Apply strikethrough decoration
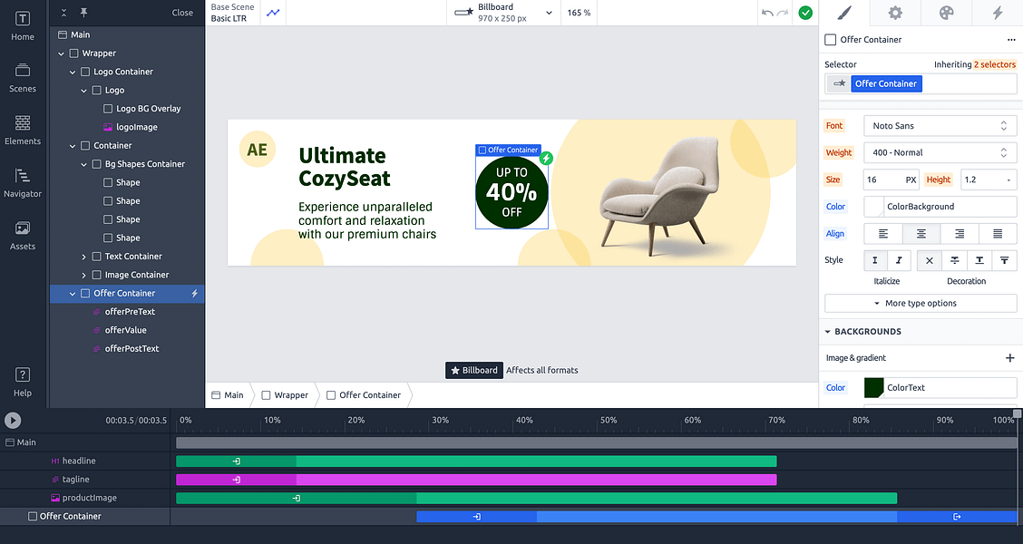This screenshot has height=544, width=1023. [x=954, y=260]
